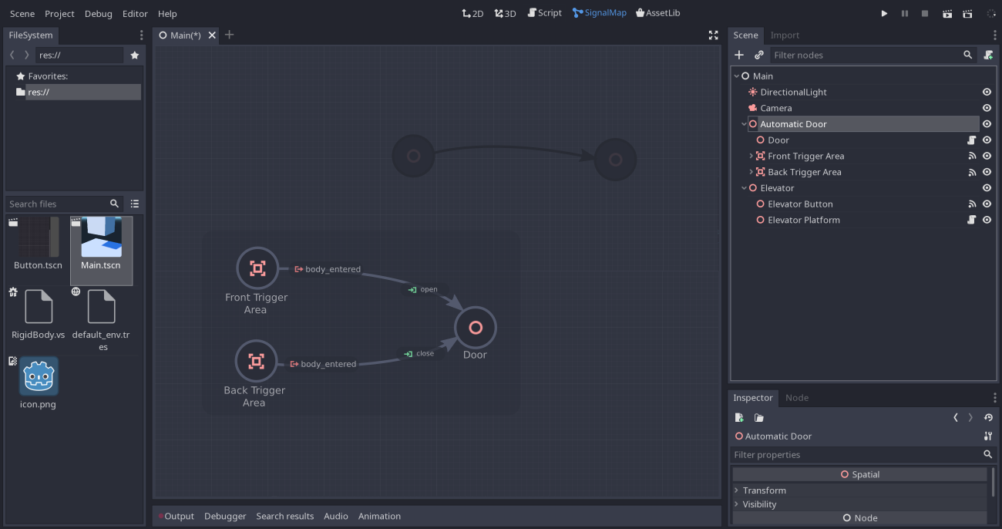
Task: Toggle visibility of the DirectionalLight node
Action: 987,92
